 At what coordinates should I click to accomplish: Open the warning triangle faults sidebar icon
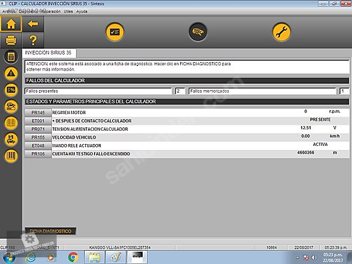click(11, 73)
